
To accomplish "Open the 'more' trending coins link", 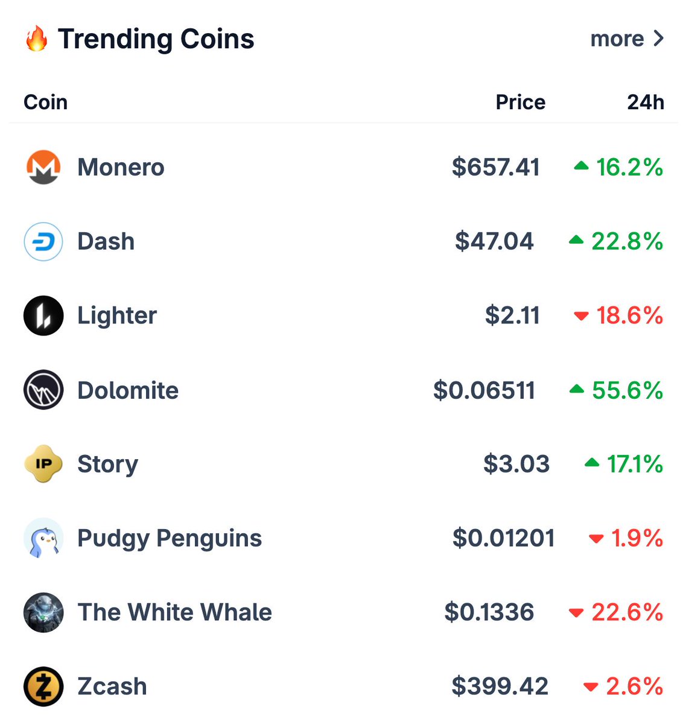I will (x=617, y=39).
